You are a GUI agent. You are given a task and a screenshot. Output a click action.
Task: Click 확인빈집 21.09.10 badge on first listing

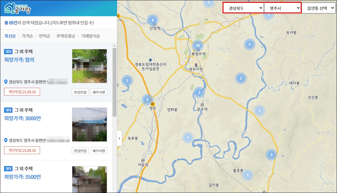22,92
